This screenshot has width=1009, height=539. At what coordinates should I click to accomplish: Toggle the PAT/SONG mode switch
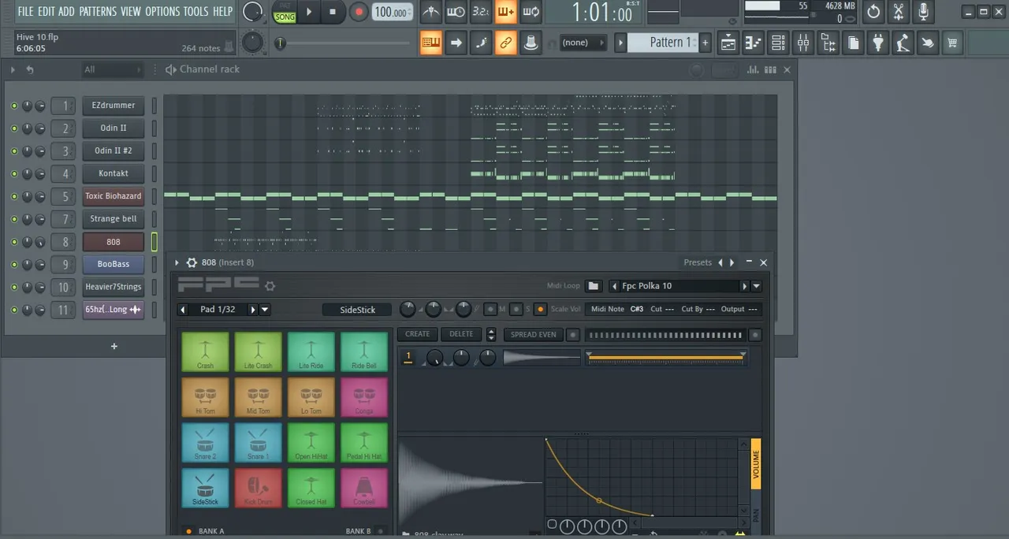coord(285,12)
